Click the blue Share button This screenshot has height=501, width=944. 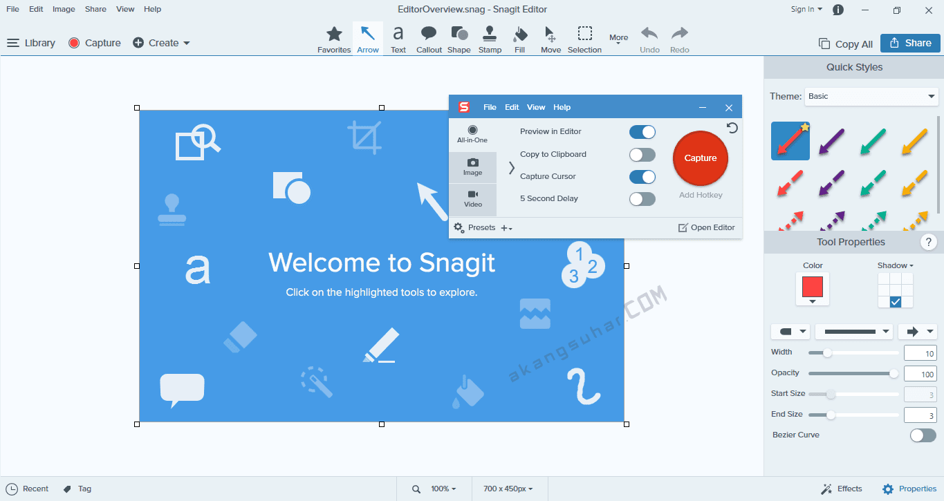point(910,43)
